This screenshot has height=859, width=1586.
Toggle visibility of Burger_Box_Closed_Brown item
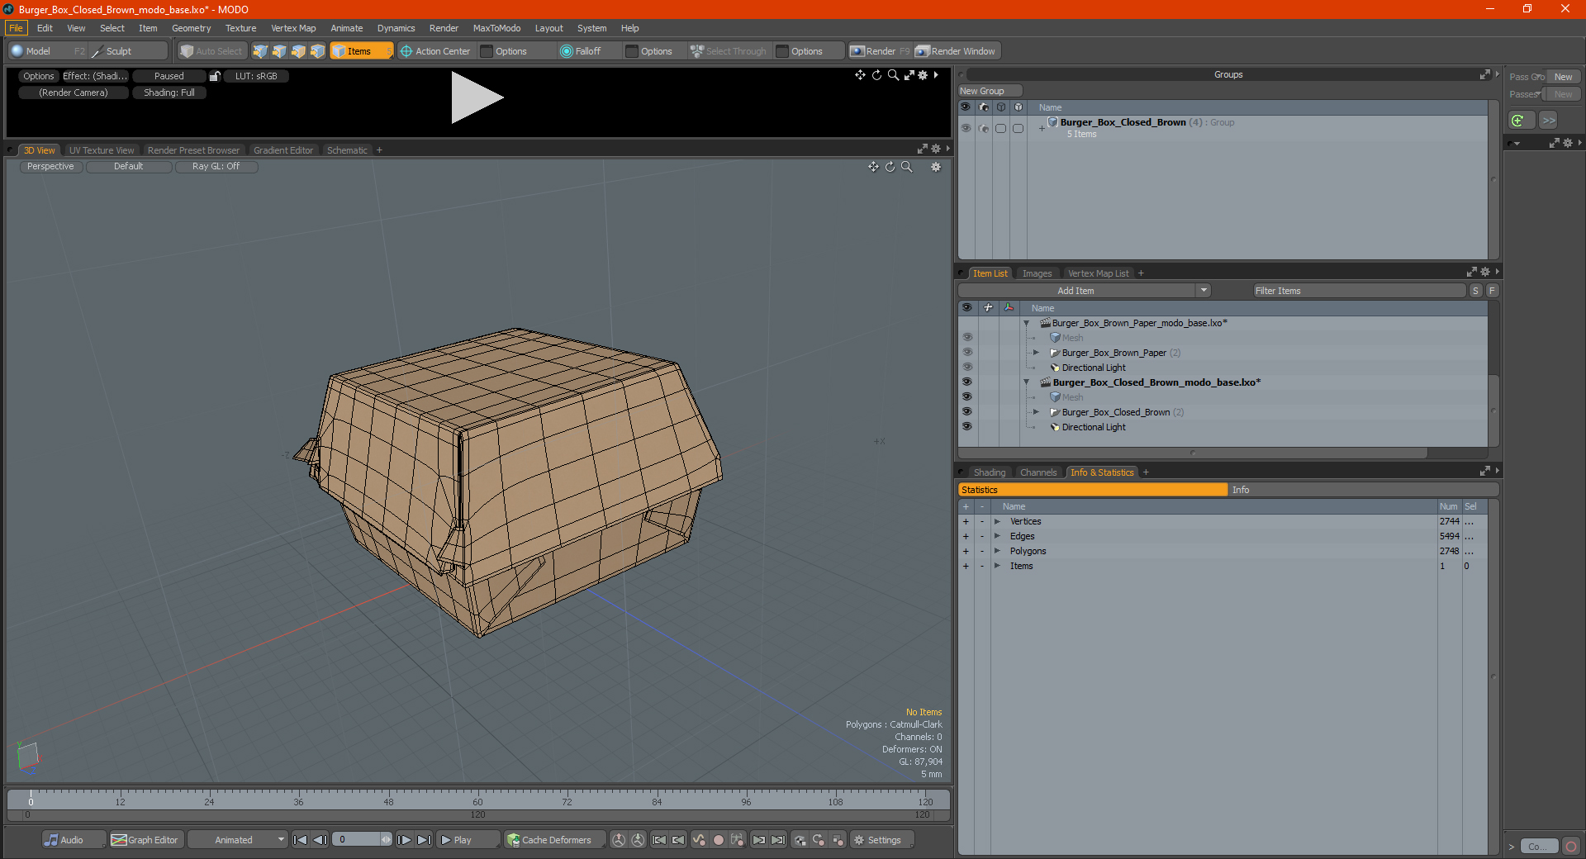(966, 411)
